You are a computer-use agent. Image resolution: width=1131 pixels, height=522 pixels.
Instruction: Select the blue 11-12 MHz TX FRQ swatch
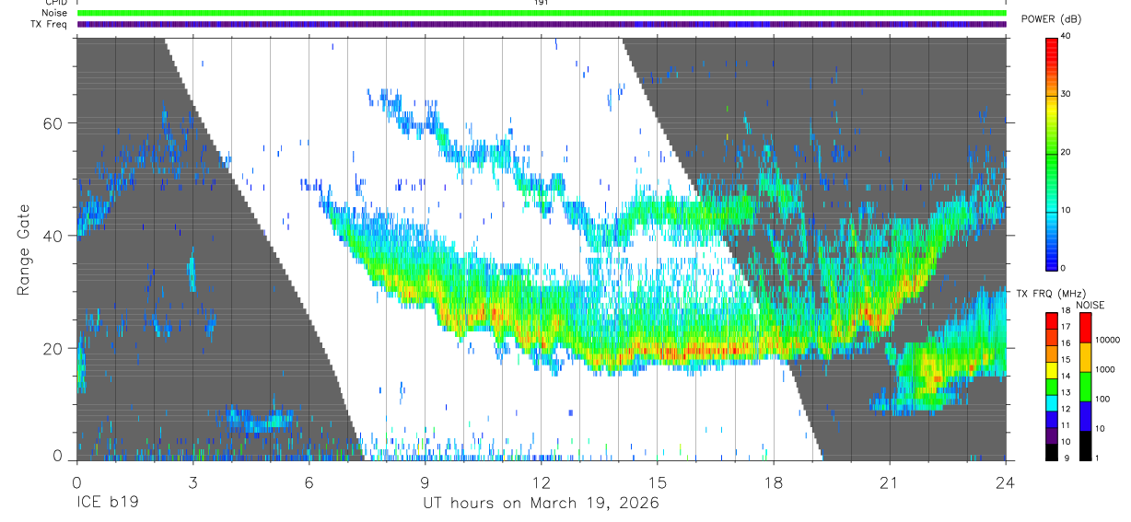[1052, 419]
